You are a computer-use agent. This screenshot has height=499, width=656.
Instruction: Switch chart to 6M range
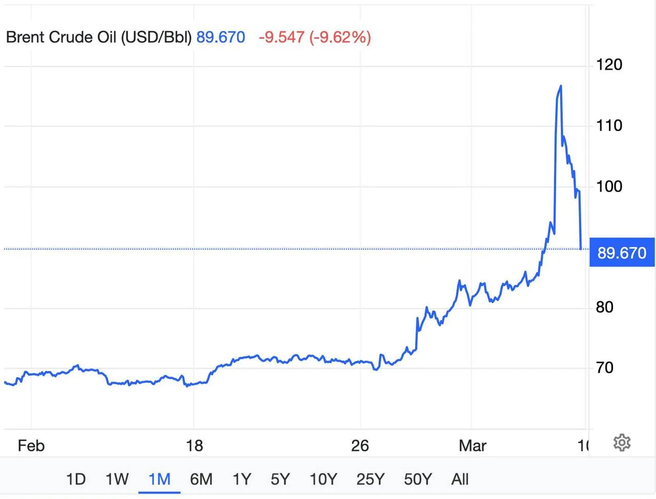point(201,480)
